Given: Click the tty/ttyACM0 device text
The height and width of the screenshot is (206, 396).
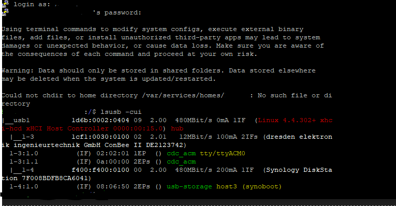Looking at the screenshot, I should (x=223, y=154).
